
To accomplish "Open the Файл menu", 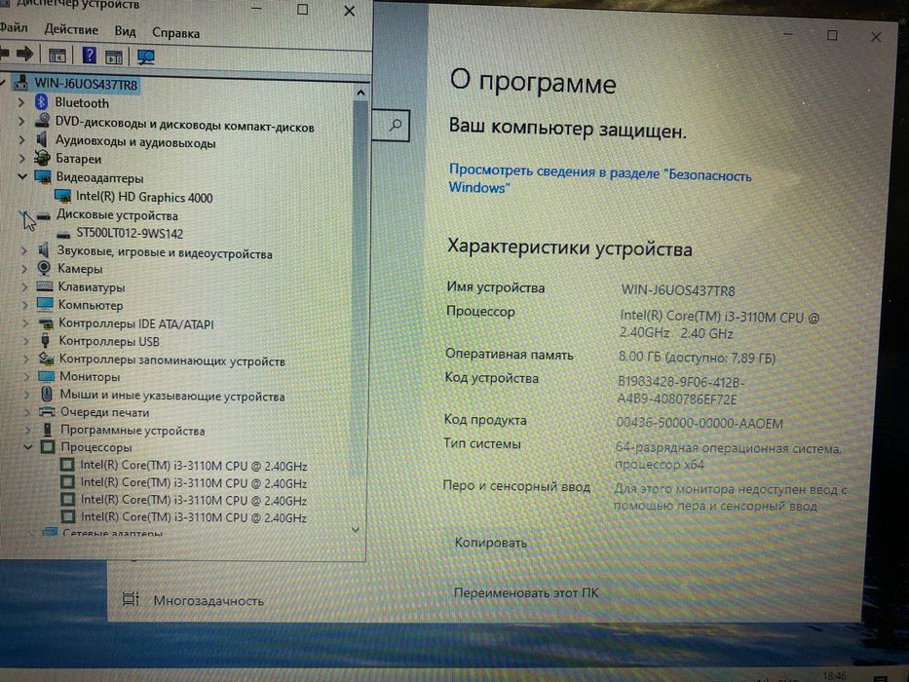I will coord(13,27).
